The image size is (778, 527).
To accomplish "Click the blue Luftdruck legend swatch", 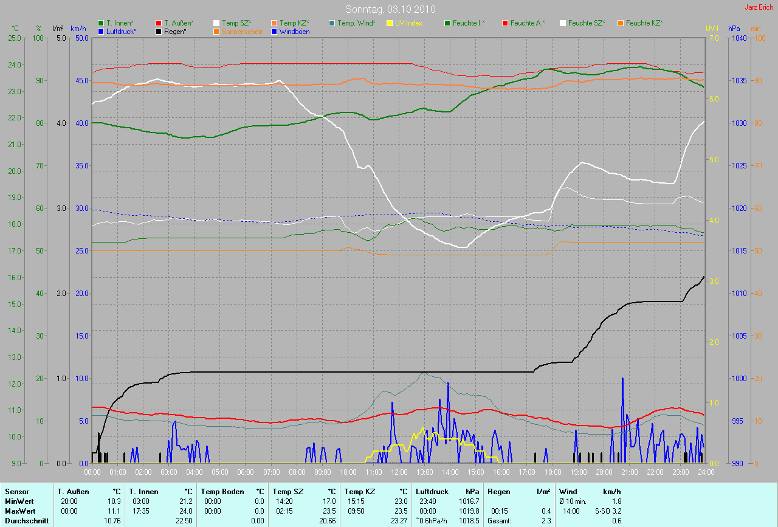I will click(x=101, y=31).
